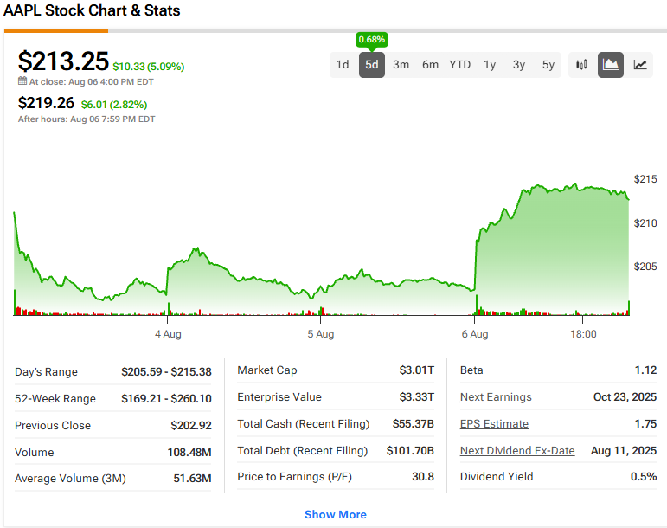The height and width of the screenshot is (528, 667).
Task: Select the 3m time range
Action: 401,65
